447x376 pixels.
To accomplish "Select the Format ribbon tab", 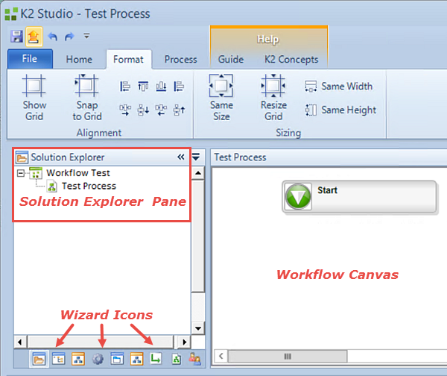I will tap(128, 60).
